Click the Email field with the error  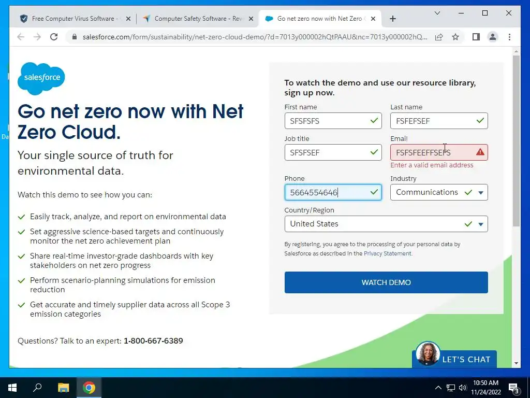click(439, 152)
